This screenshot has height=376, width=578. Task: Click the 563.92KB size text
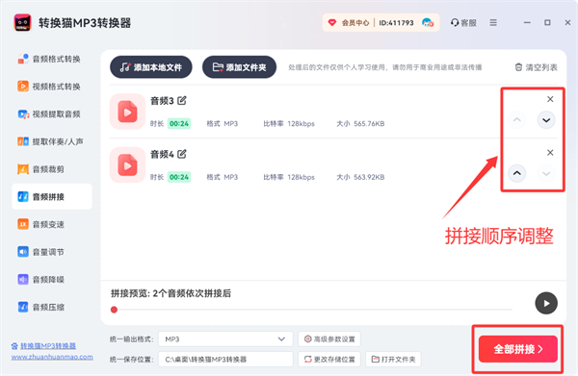[x=369, y=177]
